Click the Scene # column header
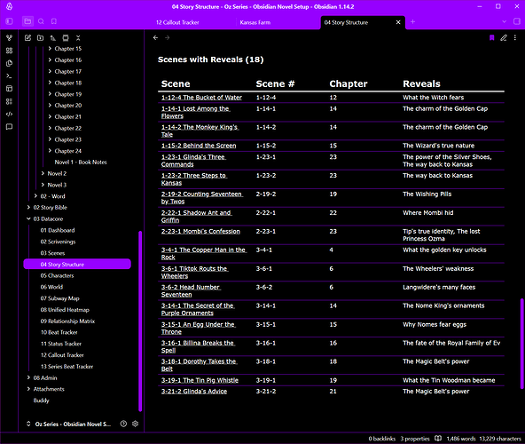Screen dimensions: 525x444 (275, 83)
